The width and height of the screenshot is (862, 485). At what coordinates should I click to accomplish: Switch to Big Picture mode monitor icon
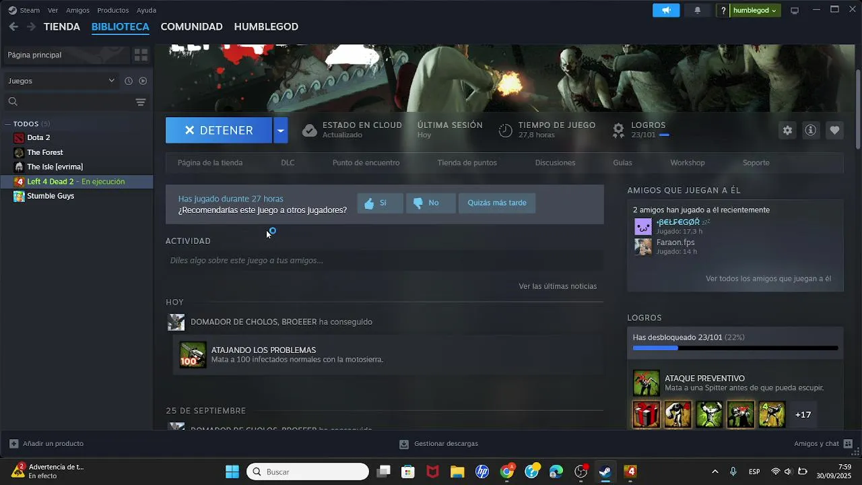pyautogui.click(x=795, y=10)
